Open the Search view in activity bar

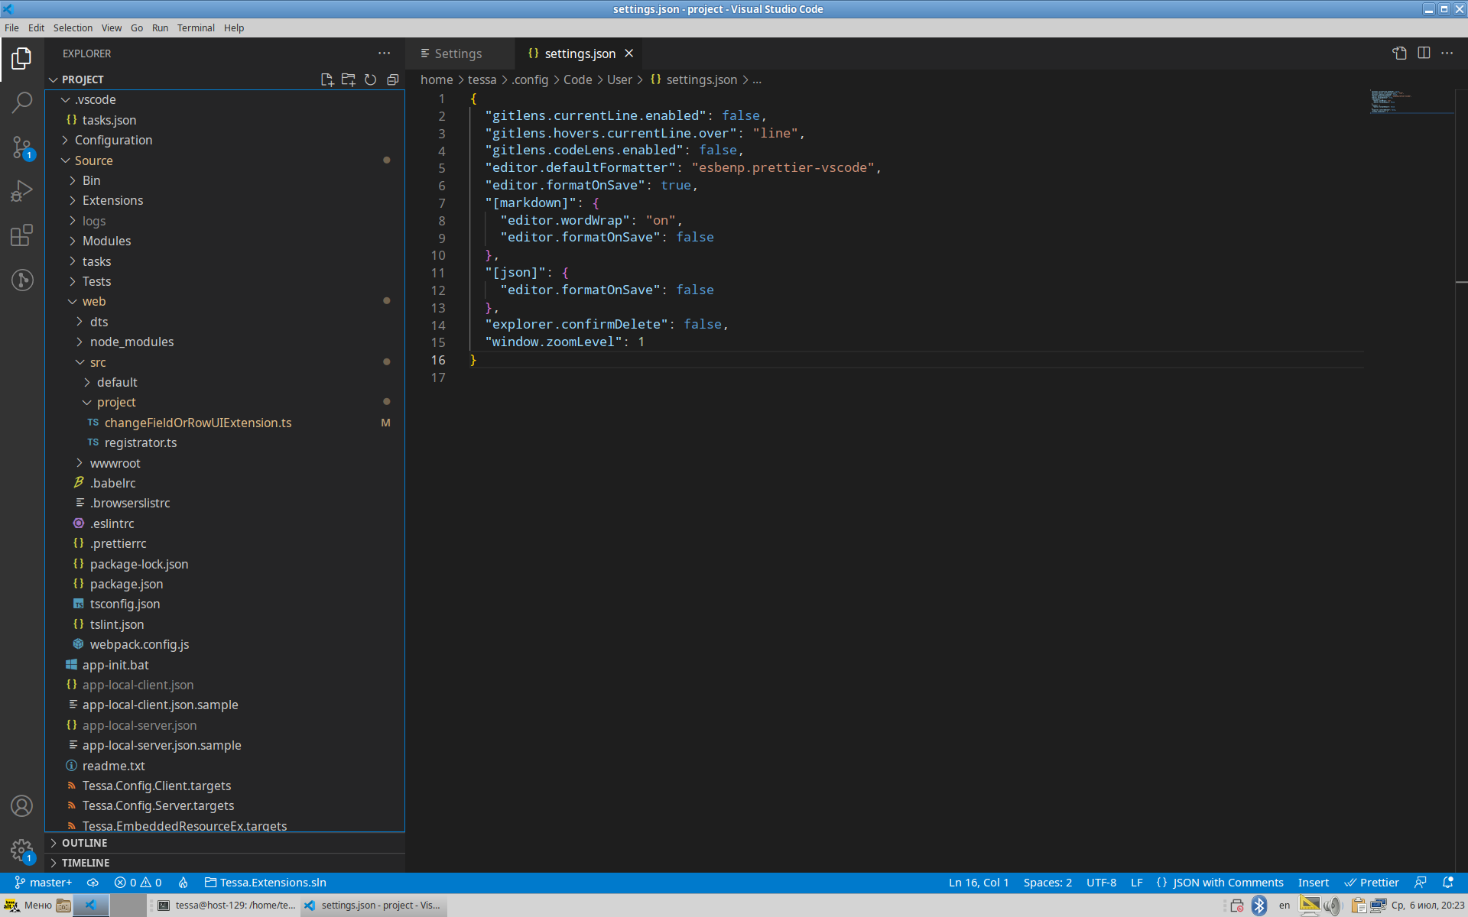(22, 102)
